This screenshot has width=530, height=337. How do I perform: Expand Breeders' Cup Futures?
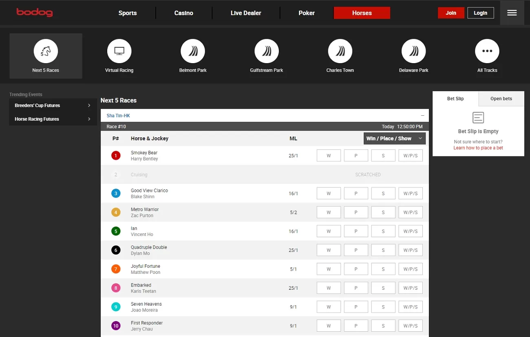53,106
